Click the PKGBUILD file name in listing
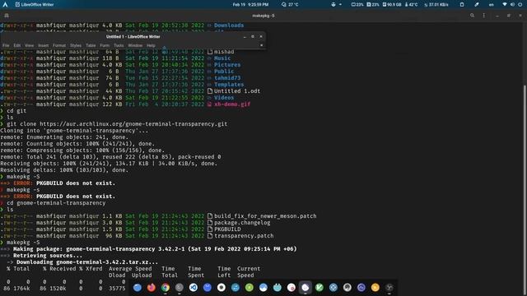 [x=227, y=229]
